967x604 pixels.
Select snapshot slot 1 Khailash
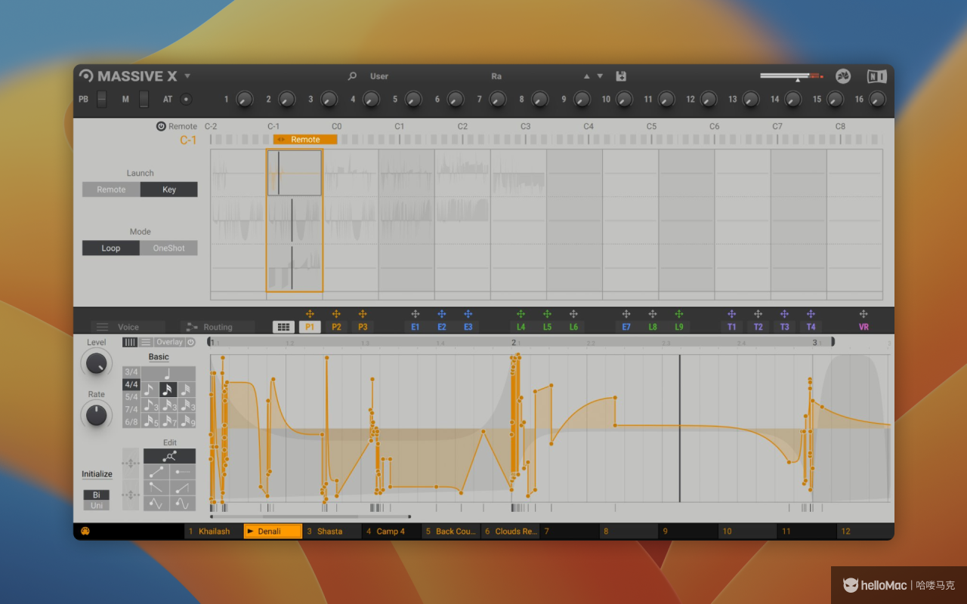click(x=213, y=532)
